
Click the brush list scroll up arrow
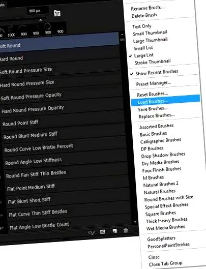122,35
